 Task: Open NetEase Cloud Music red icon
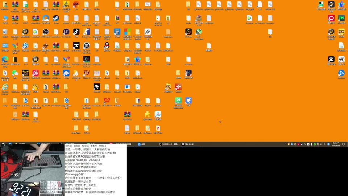point(36,73)
